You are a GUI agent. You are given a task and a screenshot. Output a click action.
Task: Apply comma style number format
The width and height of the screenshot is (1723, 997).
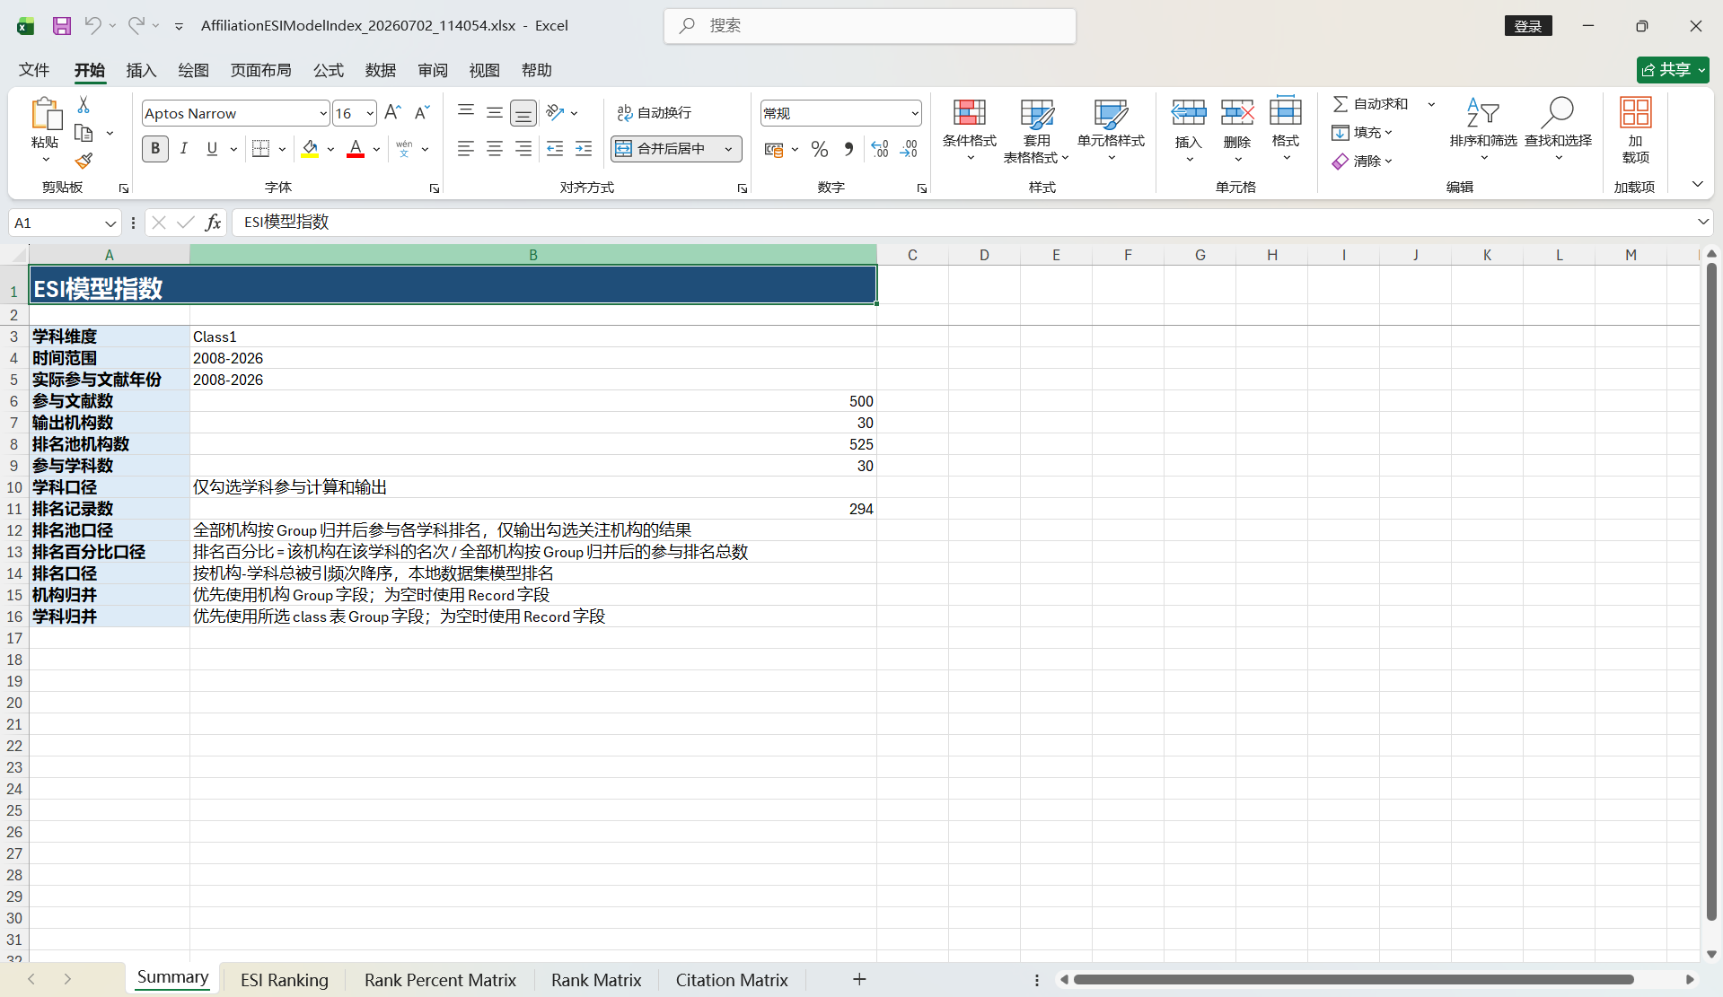point(848,149)
